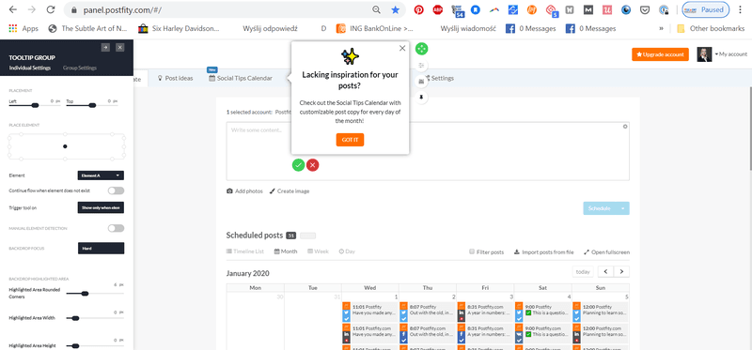Clear the post content with circled x

click(625, 127)
